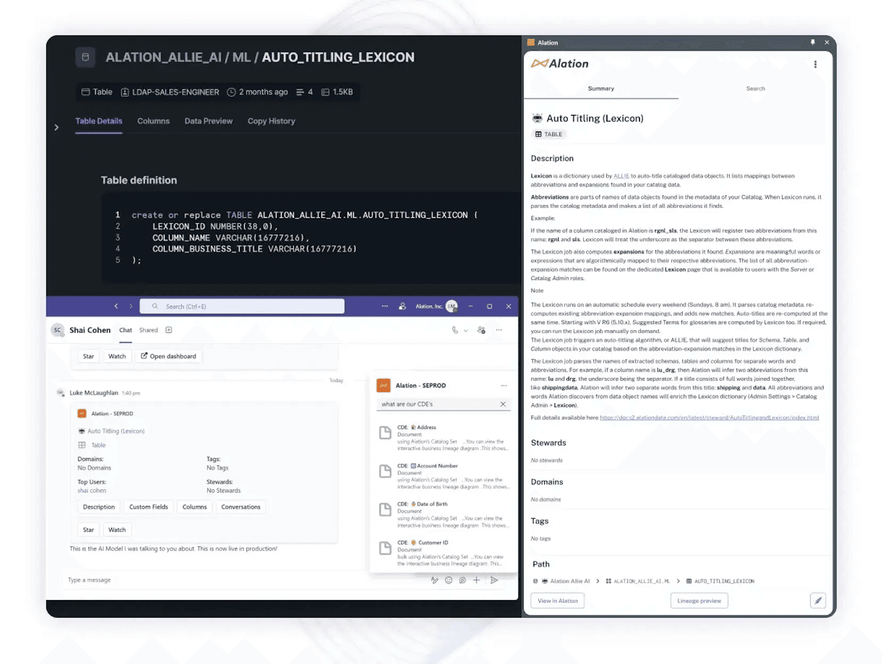The image size is (882, 664).
Task: Click the lower Star button
Action: coord(88,530)
